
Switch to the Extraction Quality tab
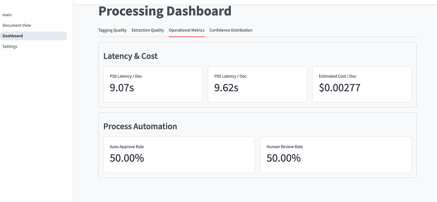148,30
